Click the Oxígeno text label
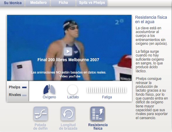The width and height of the screenshot is (172, 132). pyautogui.click(x=49, y=97)
